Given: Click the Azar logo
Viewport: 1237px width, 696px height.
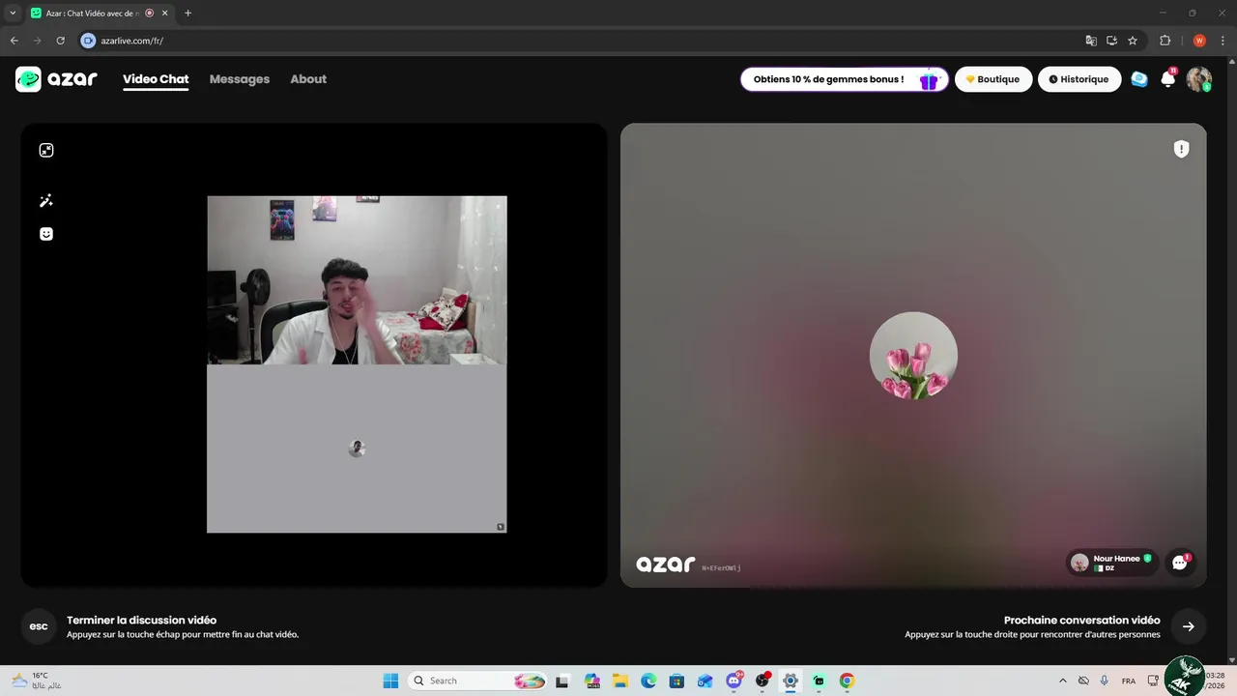Looking at the screenshot, I should pos(56,79).
